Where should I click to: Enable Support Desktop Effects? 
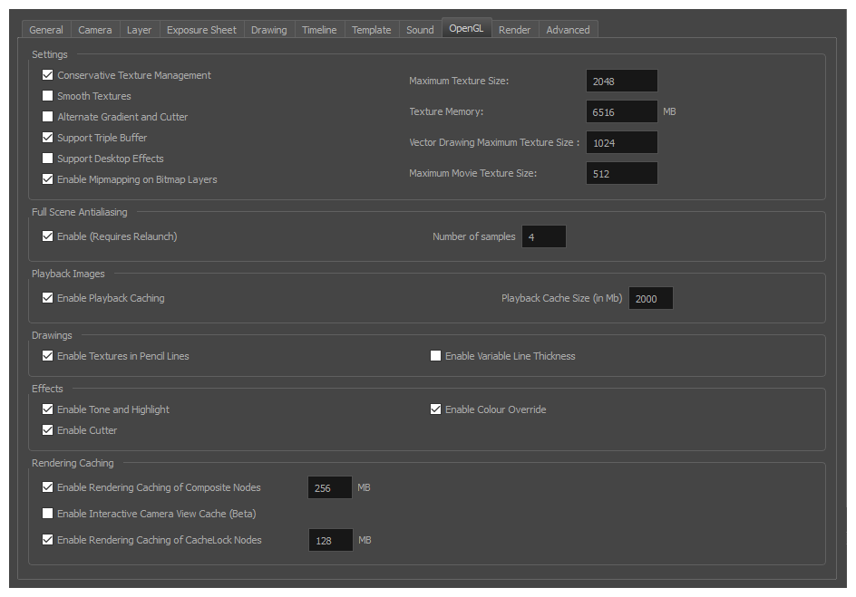pyautogui.click(x=47, y=159)
